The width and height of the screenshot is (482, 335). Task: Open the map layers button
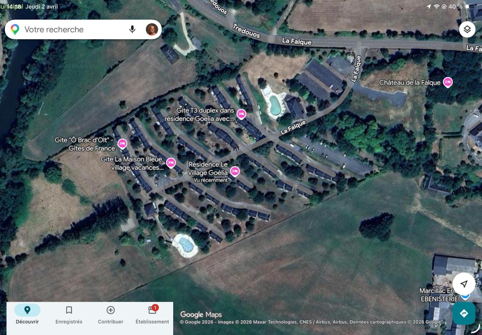[x=467, y=29]
